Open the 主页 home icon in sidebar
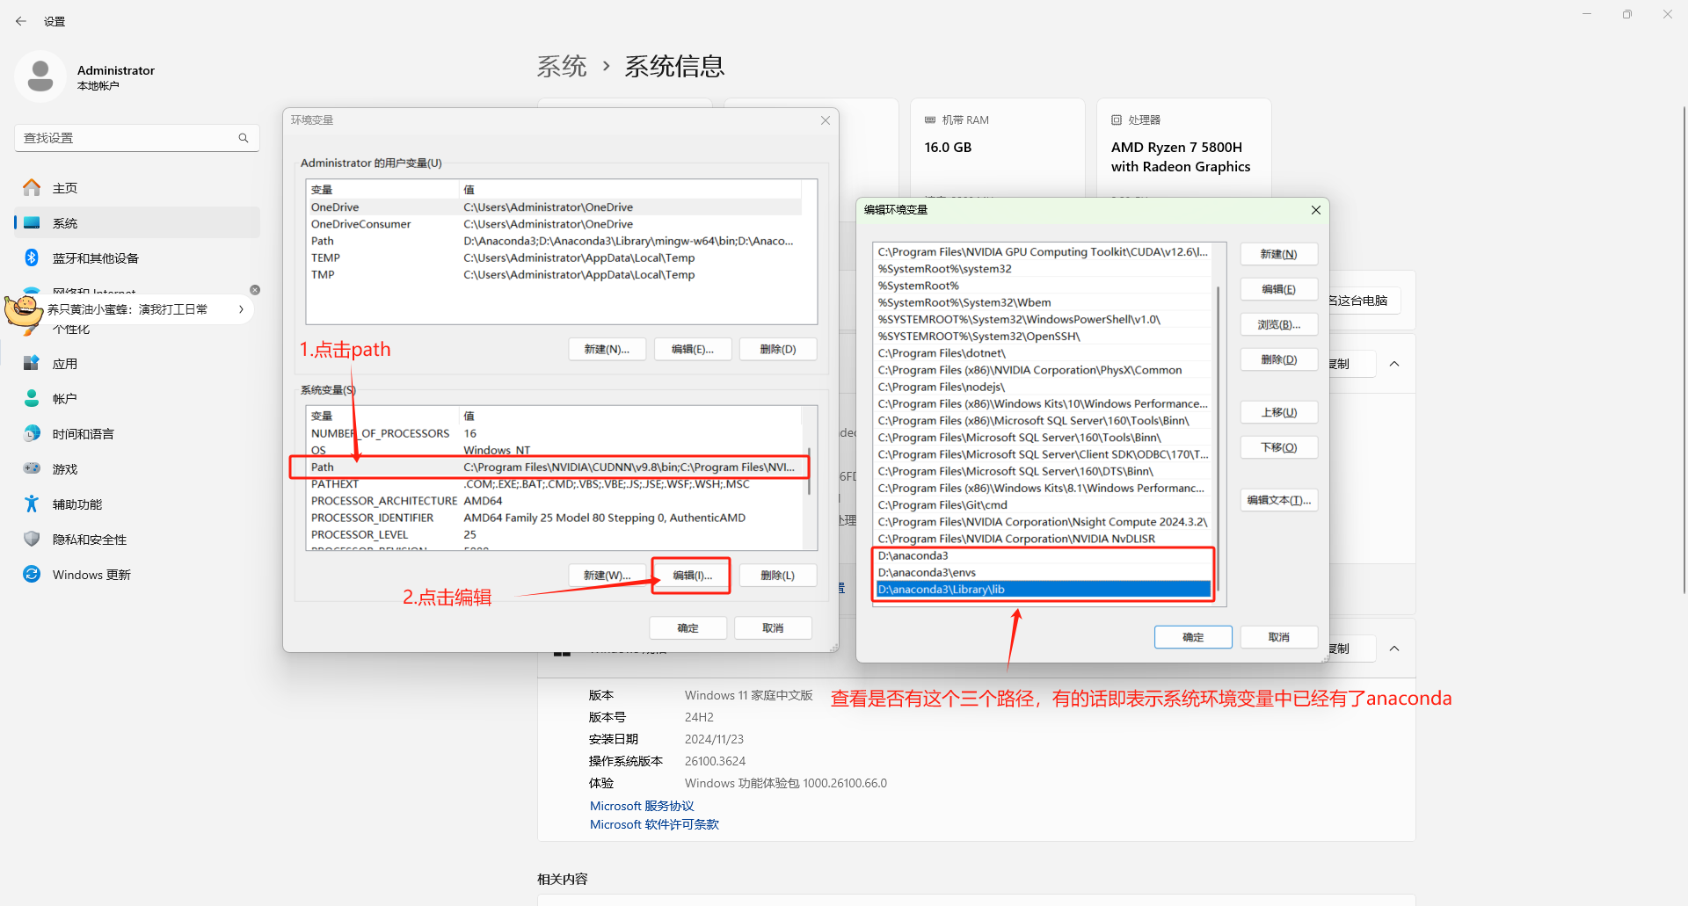Viewport: 1688px width, 906px height. [32, 187]
